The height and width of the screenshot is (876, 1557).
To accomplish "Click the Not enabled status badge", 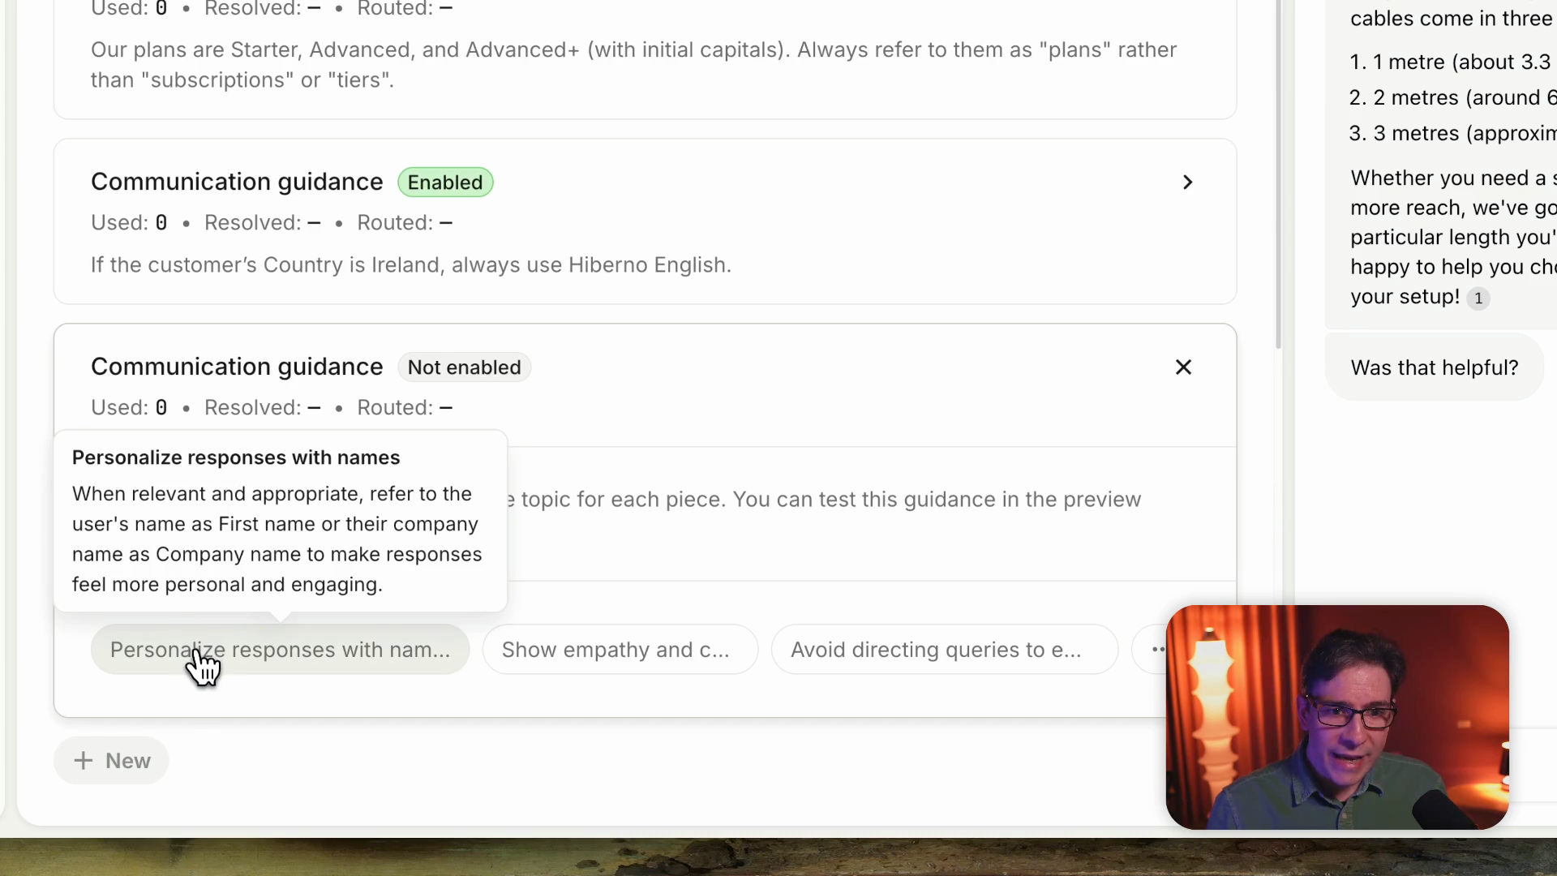I will (464, 367).
